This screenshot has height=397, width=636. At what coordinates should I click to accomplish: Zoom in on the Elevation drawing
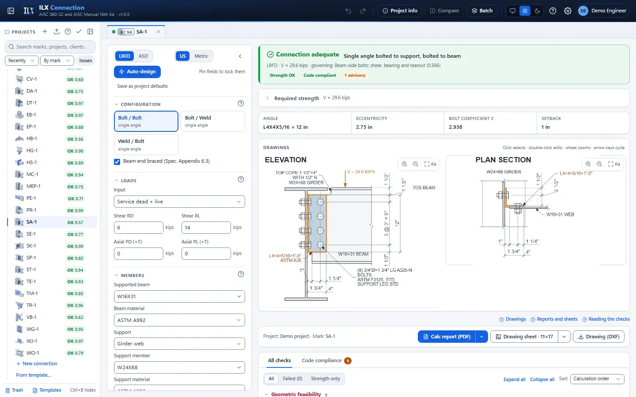[x=405, y=164]
